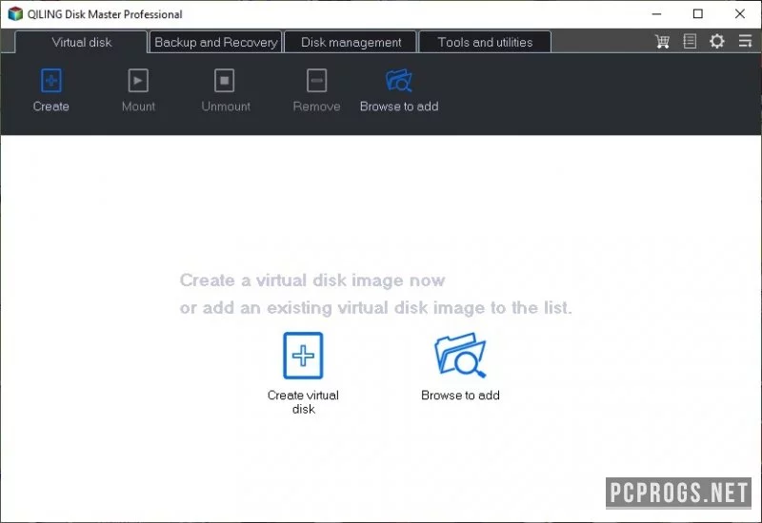Maximize the QILING Disk Master window
This screenshot has height=523, width=762.
(x=698, y=14)
